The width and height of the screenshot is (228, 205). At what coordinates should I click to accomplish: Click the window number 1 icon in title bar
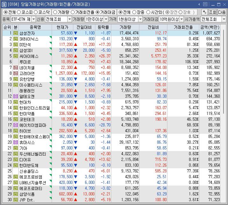point(4,4)
